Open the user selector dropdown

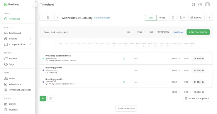point(182,18)
